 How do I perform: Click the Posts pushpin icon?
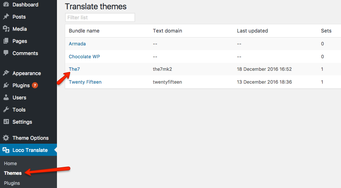(6, 16)
